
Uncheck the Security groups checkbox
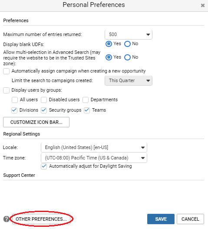44,110
